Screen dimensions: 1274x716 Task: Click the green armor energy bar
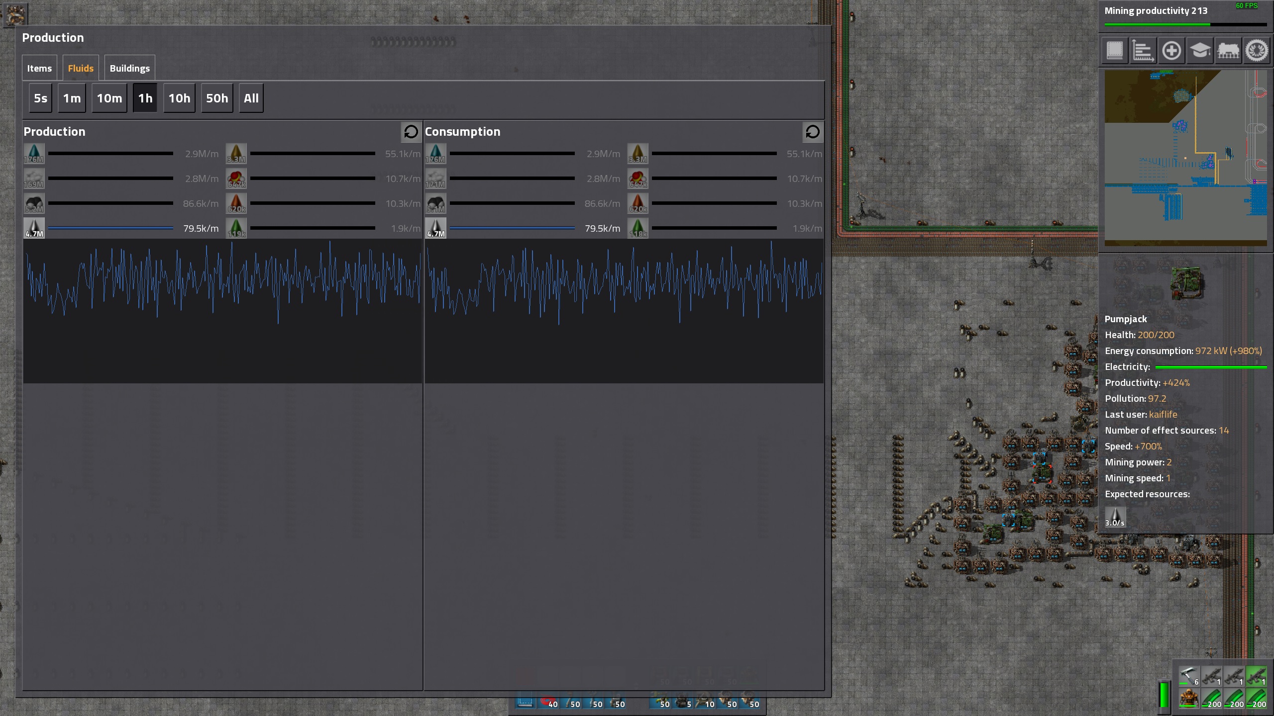coord(1165,695)
